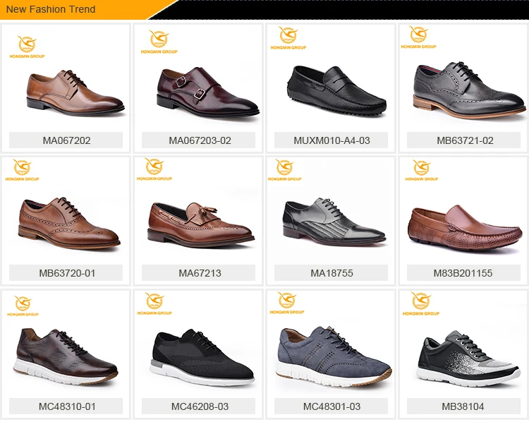Viewport: 529px width, 429px height.
Task: Open the MA067202 brown derby shoe image
Action: [x=75, y=92]
